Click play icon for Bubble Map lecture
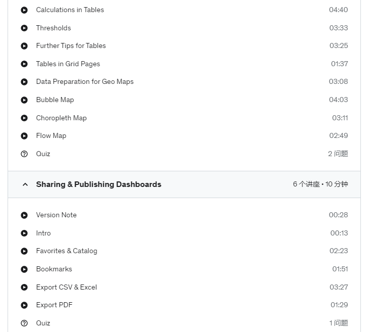Screen dimensions: 371x332 (x=24, y=100)
